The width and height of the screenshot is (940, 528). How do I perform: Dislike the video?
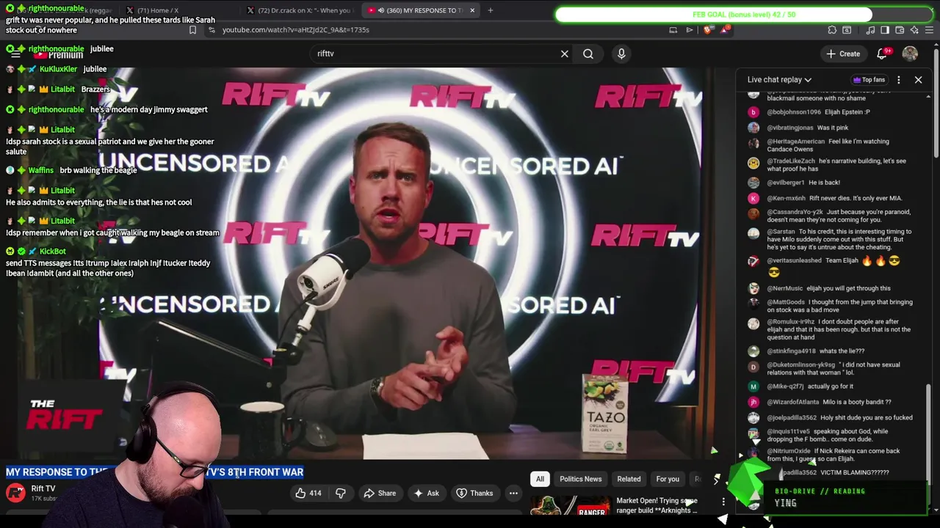pos(341,493)
